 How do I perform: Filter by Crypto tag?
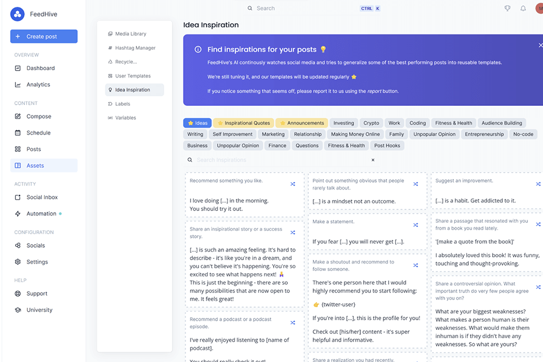tap(371, 123)
